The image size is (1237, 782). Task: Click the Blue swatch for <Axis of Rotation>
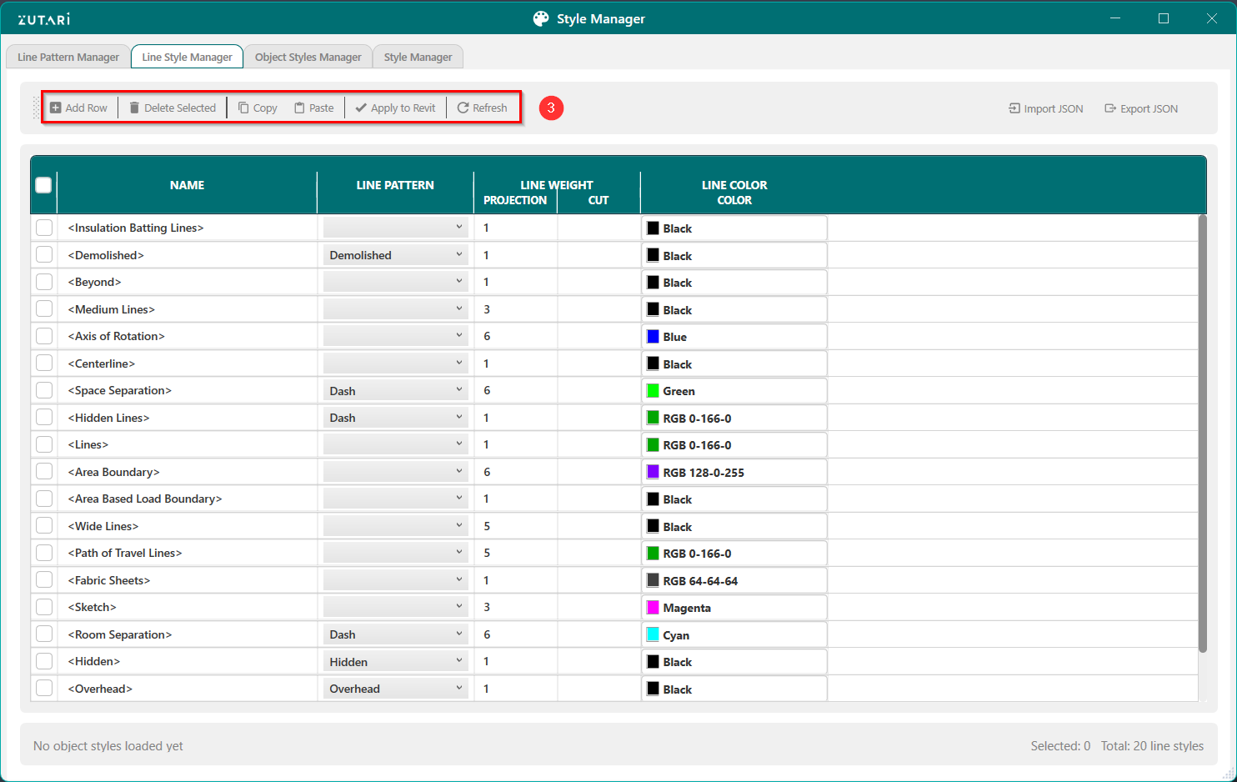click(654, 337)
